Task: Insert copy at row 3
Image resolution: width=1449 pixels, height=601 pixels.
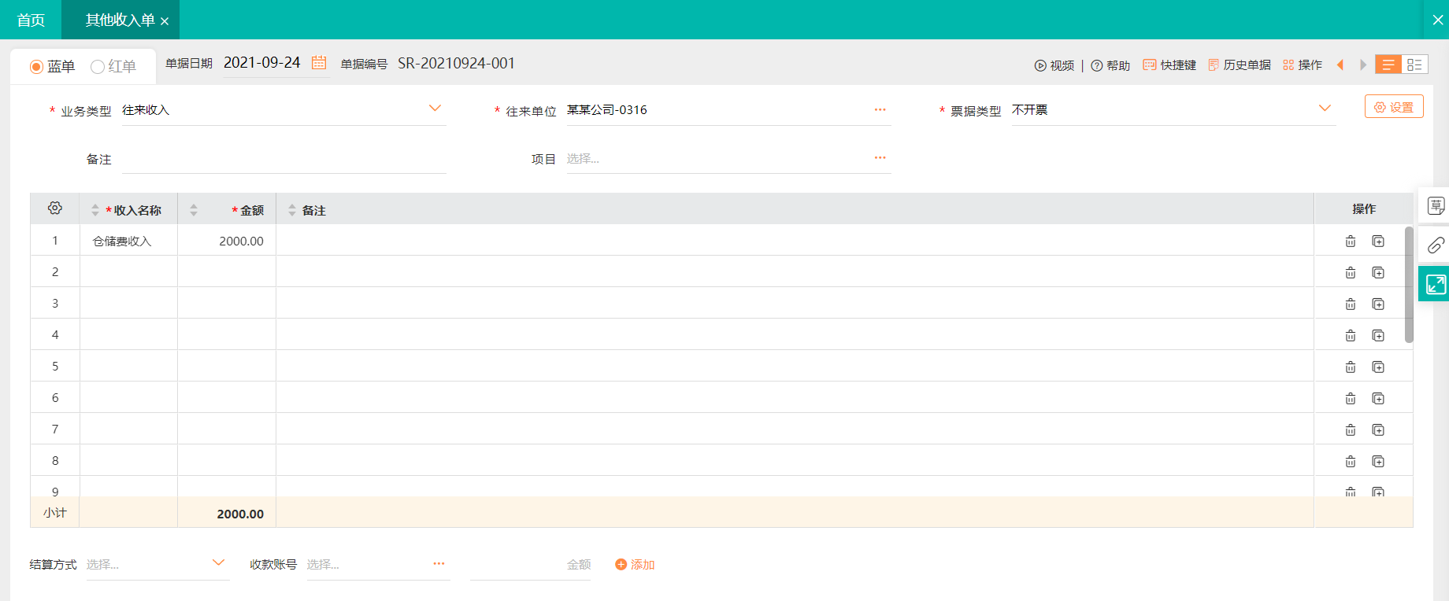Action: tap(1378, 304)
